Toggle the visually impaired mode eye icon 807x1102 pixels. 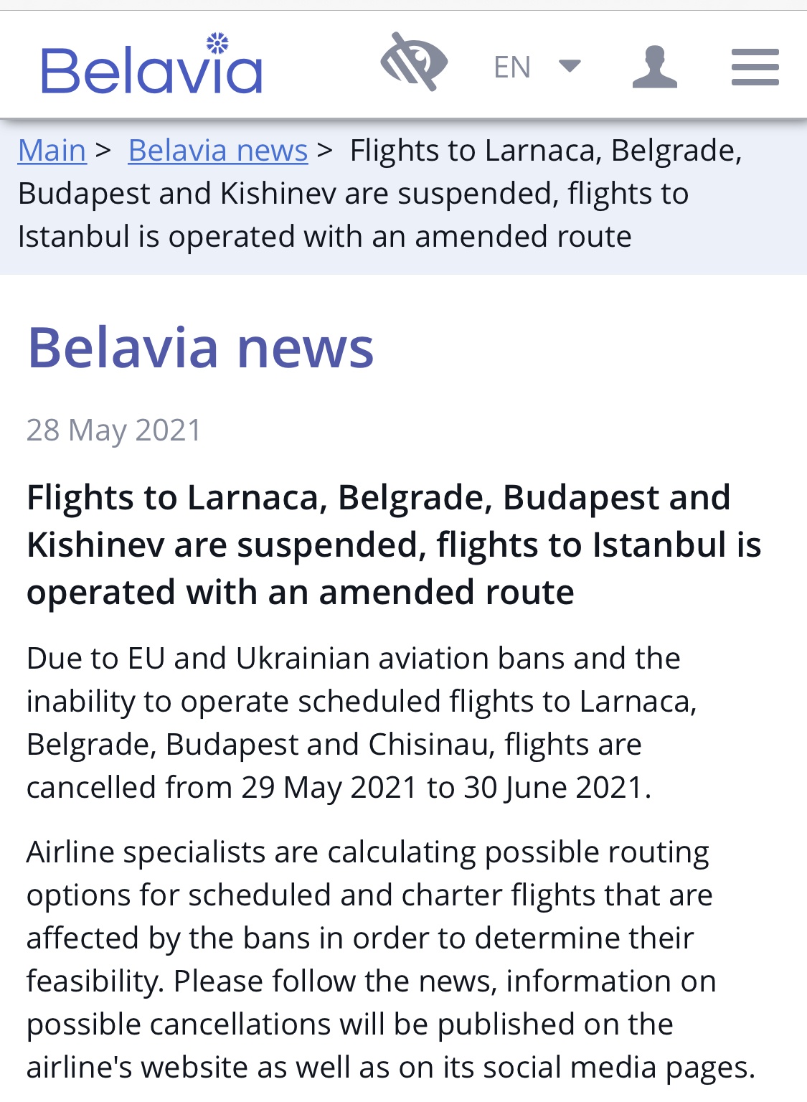[414, 62]
